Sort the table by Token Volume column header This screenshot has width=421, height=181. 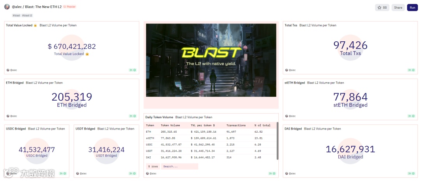coord(170,125)
